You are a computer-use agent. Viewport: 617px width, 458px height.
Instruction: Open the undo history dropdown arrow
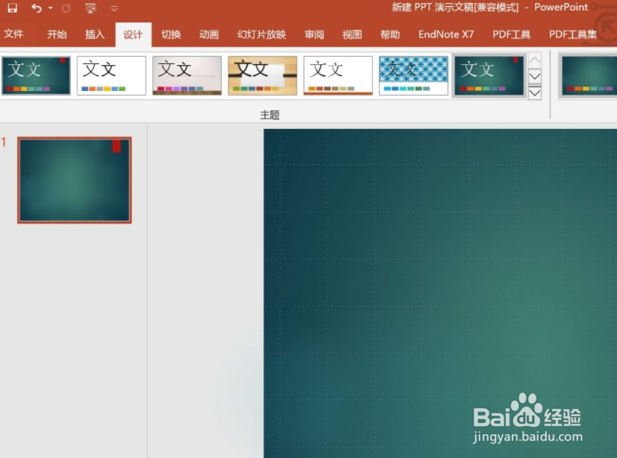(x=51, y=8)
